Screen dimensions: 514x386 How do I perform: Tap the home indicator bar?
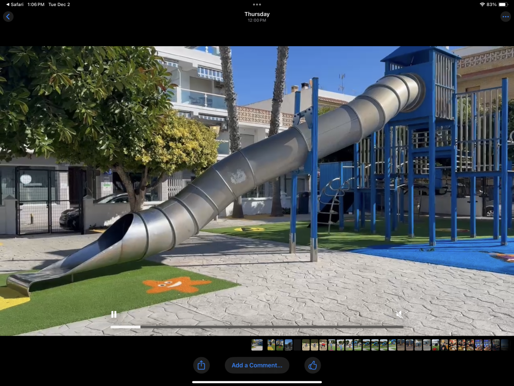tap(257, 382)
